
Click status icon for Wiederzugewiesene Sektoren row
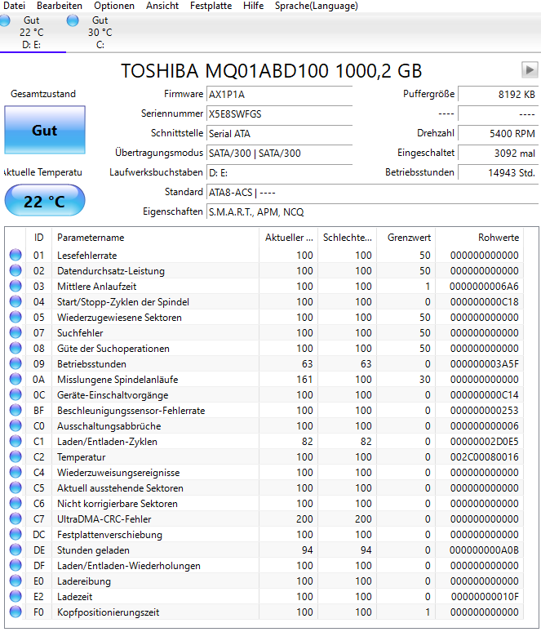pyautogui.click(x=16, y=317)
